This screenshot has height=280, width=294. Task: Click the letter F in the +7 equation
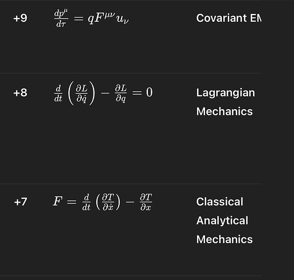(x=57, y=201)
